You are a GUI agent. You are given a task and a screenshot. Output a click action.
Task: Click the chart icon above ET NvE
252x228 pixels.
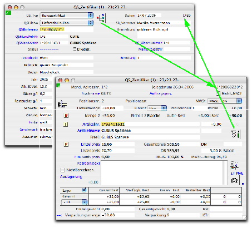[x=234, y=166]
